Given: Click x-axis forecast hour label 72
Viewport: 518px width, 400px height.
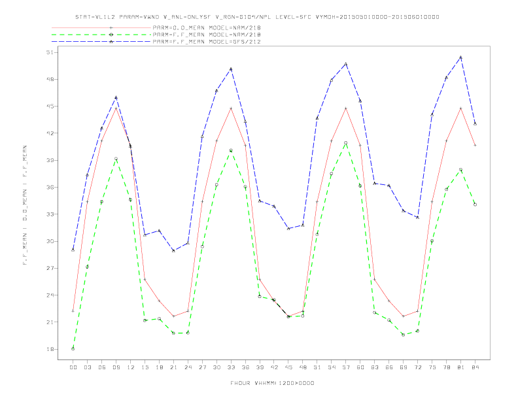Looking at the screenshot, I should coord(417,367).
